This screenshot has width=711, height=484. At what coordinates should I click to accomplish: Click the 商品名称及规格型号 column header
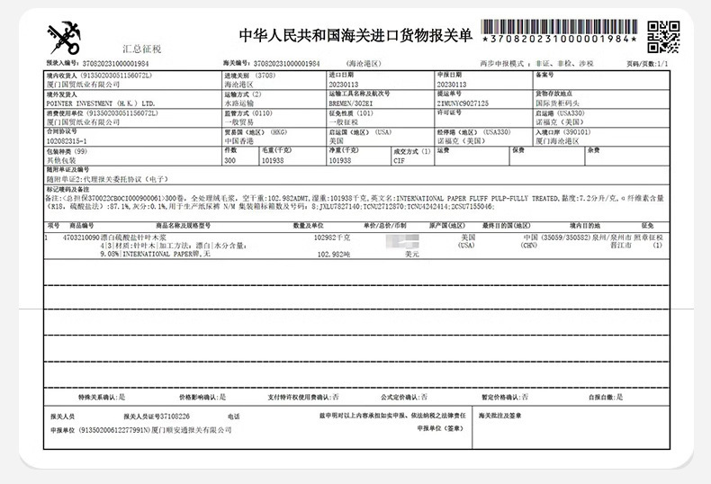[184, 225]
